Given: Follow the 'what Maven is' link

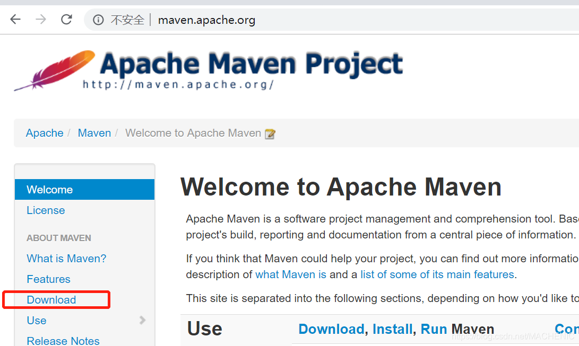Looking at the screenshot, I should [x=291, y=274].
